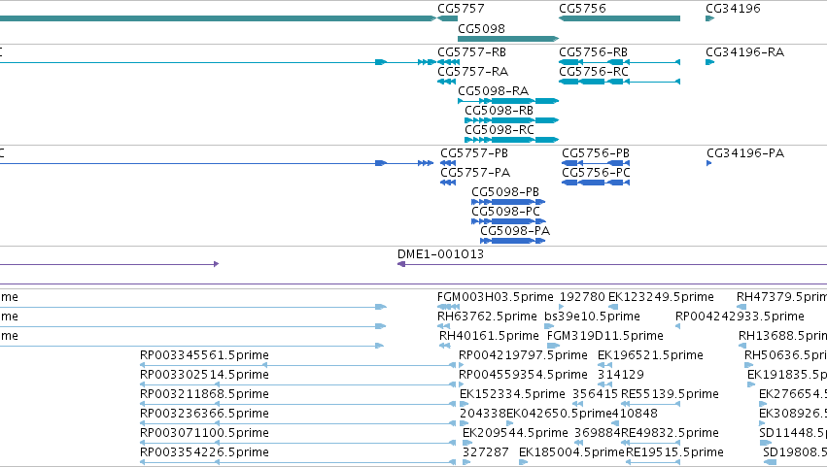The height and width of the screenshot is (467, 827).
Task: Select transcript CG5756-RC
Action: (594, 72)
